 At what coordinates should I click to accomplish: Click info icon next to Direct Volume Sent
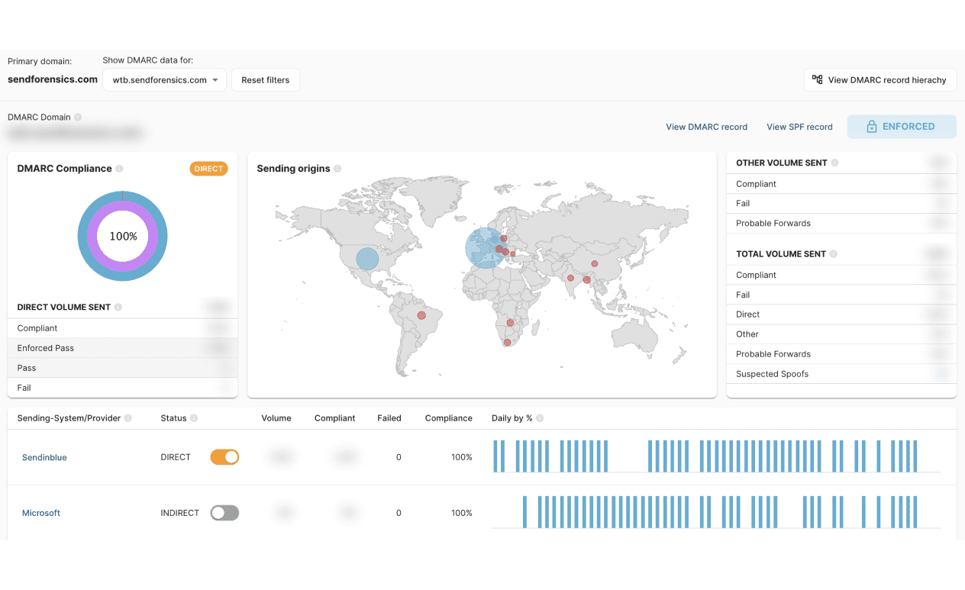(x=118, y=308)
